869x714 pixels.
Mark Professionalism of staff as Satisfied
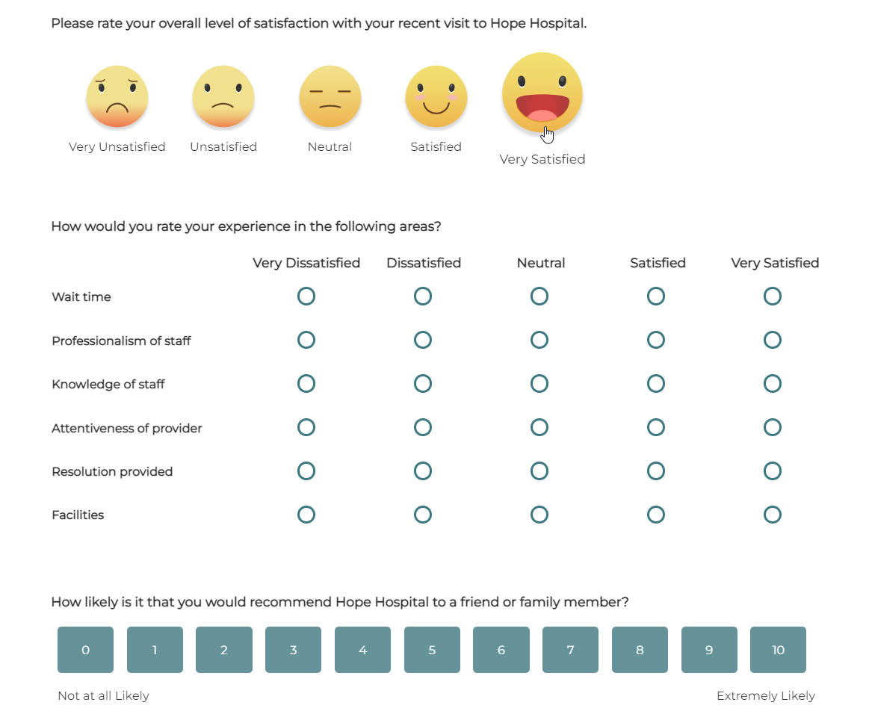656,341
